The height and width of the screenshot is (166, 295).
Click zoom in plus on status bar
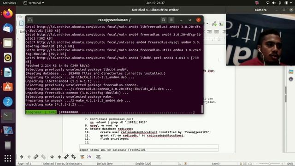tap(282, 164)
